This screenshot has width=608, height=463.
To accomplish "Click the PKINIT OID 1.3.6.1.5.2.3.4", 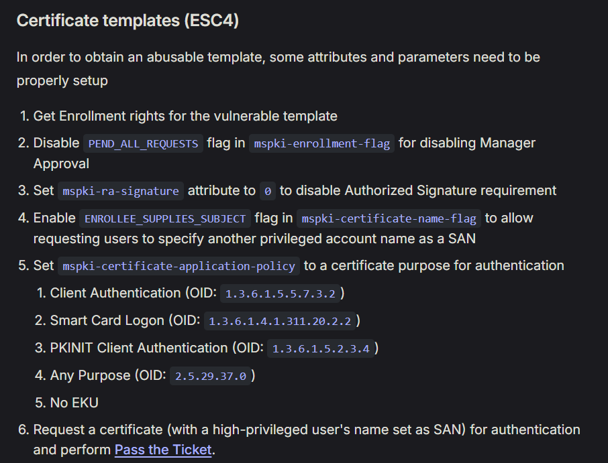I will 321,348.
